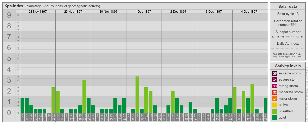Click the Kpa-index chart title
Screen dimensions: 308x124
pyautogui.click(x=14, y=6)
